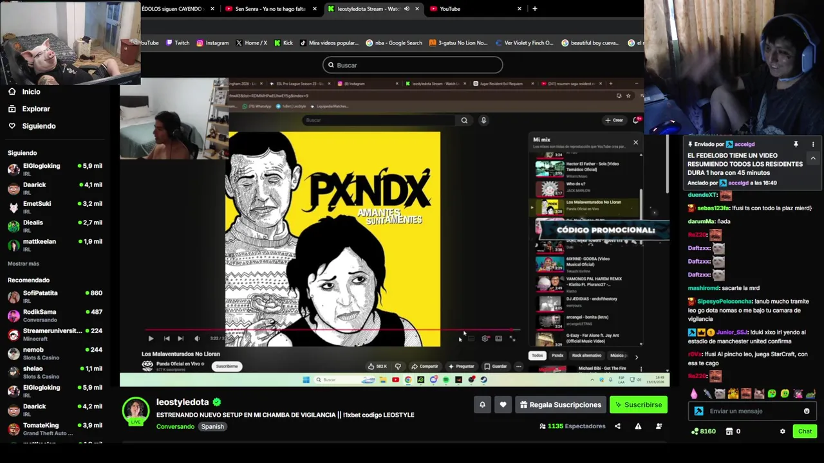This screenshot has width=824, height=463.
Task: Click the leostyledota streamer avatar
Action: pyautogui.click(x=136, y=412)
